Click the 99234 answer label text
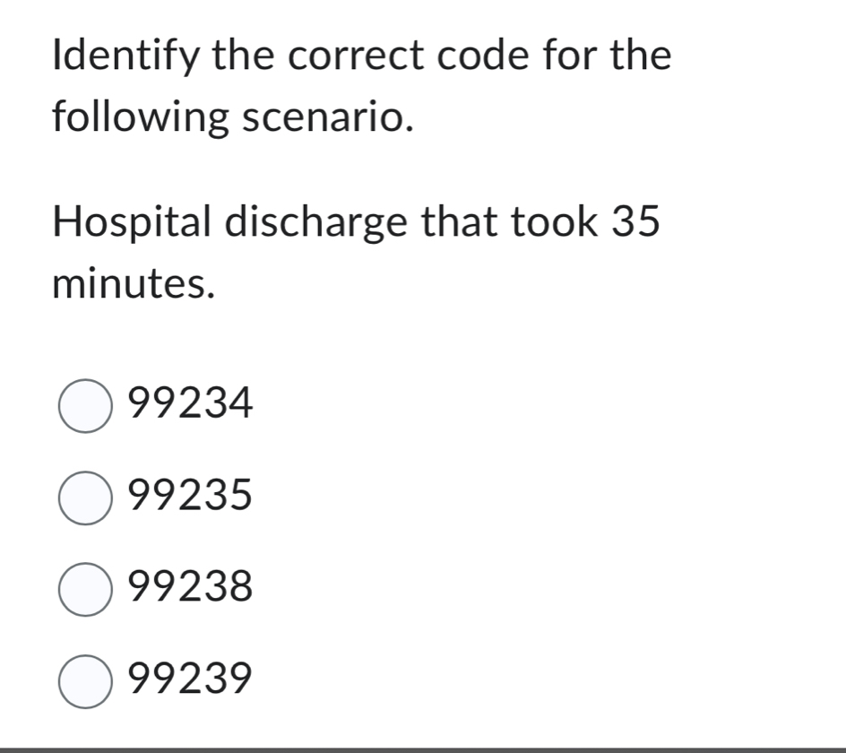Screen dimensions: 846x753 191,405
